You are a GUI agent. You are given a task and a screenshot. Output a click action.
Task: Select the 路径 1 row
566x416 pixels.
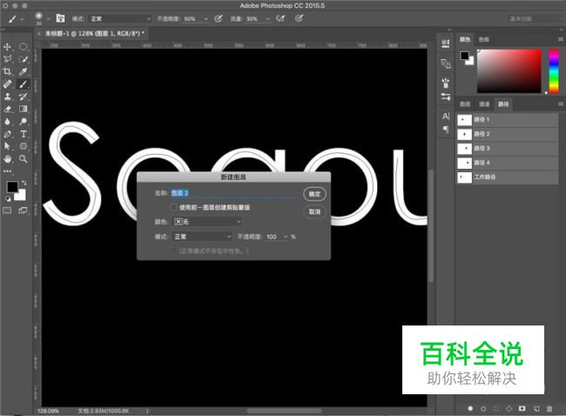(507, 119)
